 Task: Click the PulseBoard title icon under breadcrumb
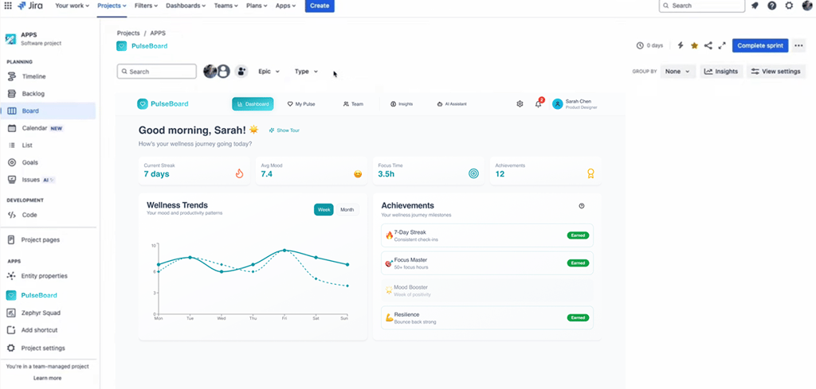pos(121,45)
